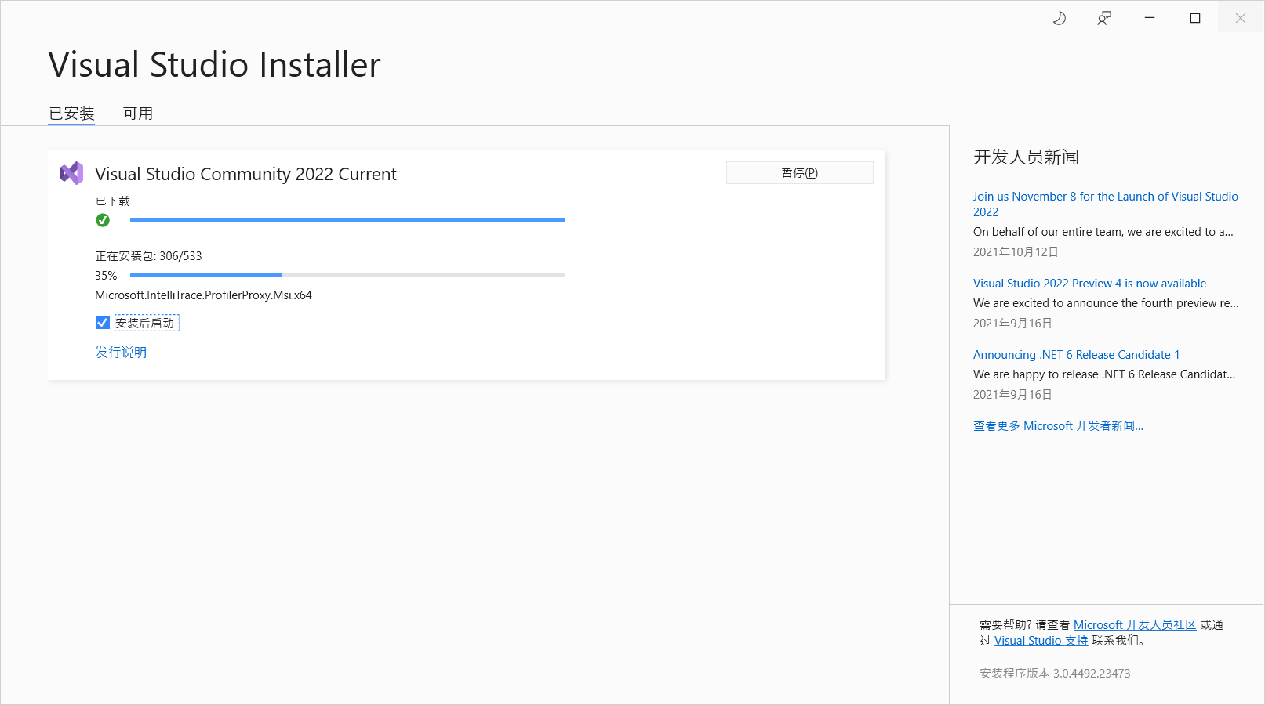Open 'Join us November 8' news article
Screen dimensions: 1265x705
(1106, 204)
